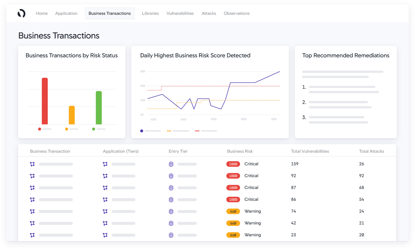This screenshot has width=415, height=249.
Task: Select the Business Transactions tab
Action: pyautogui.click(x=110, y=13)
